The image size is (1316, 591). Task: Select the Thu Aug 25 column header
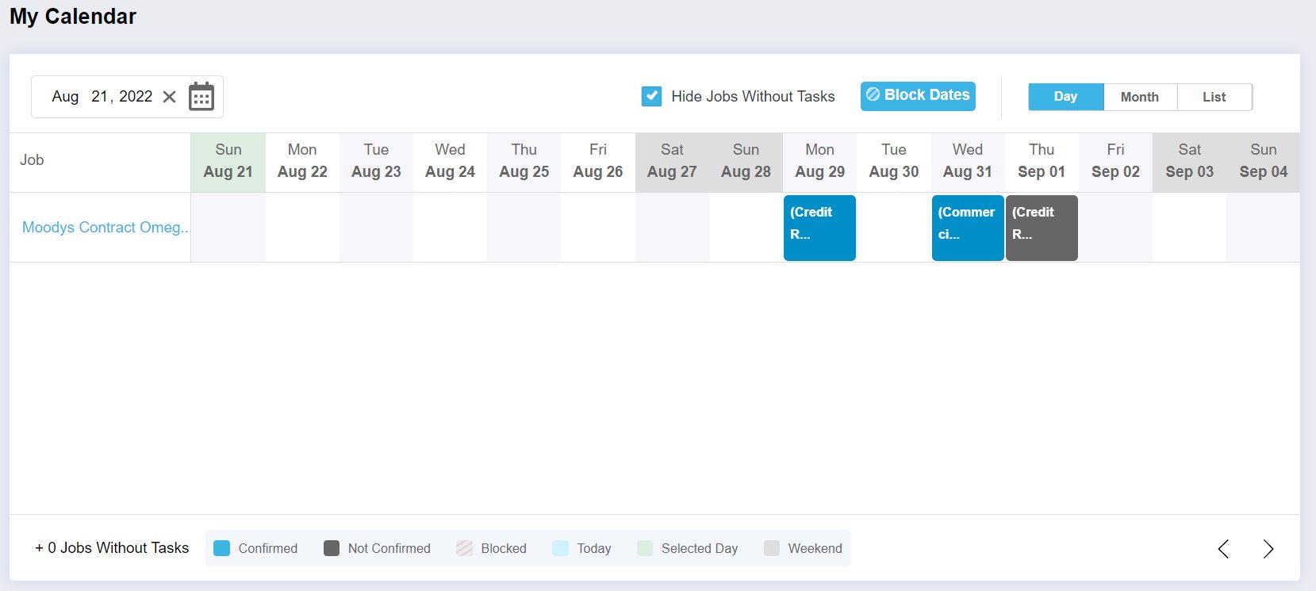524,161
